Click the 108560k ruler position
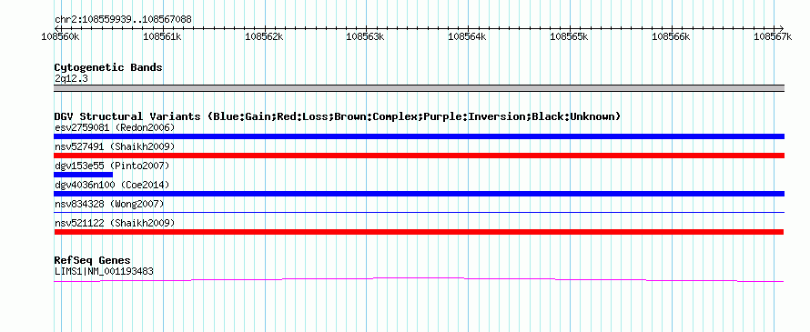This screenshot has width=810, height=332. [x=60, y=36]
